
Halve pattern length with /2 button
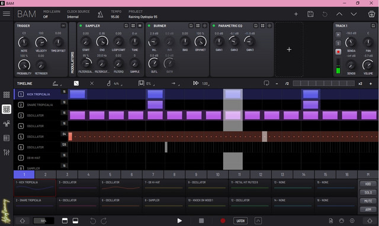tap(287, 83)
